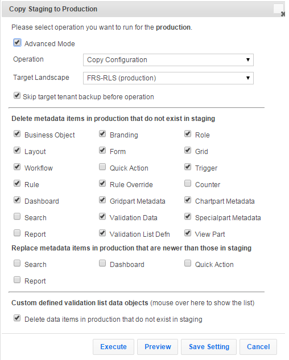This screenshot has width=289, height=360.
Task: Check the Counter checkbox
Action: click(x=188, y=183)
